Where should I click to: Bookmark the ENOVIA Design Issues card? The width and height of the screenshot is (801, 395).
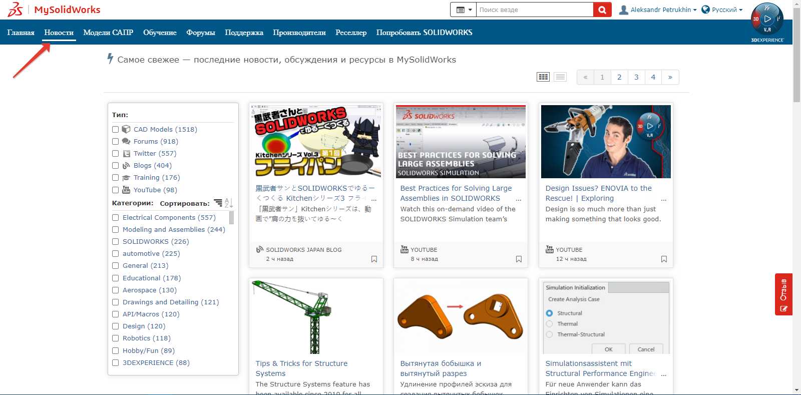[x=664, y=259]
